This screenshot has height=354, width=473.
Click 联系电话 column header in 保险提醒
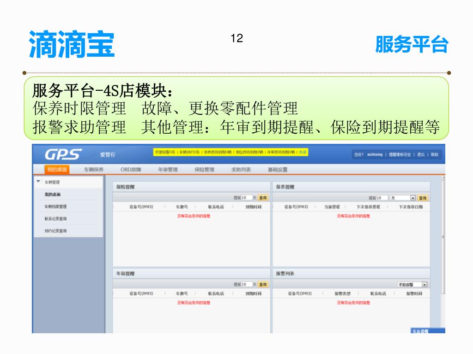click(x=216, y=207)
